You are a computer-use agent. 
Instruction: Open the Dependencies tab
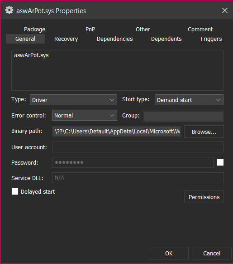(x=115, y=39)
